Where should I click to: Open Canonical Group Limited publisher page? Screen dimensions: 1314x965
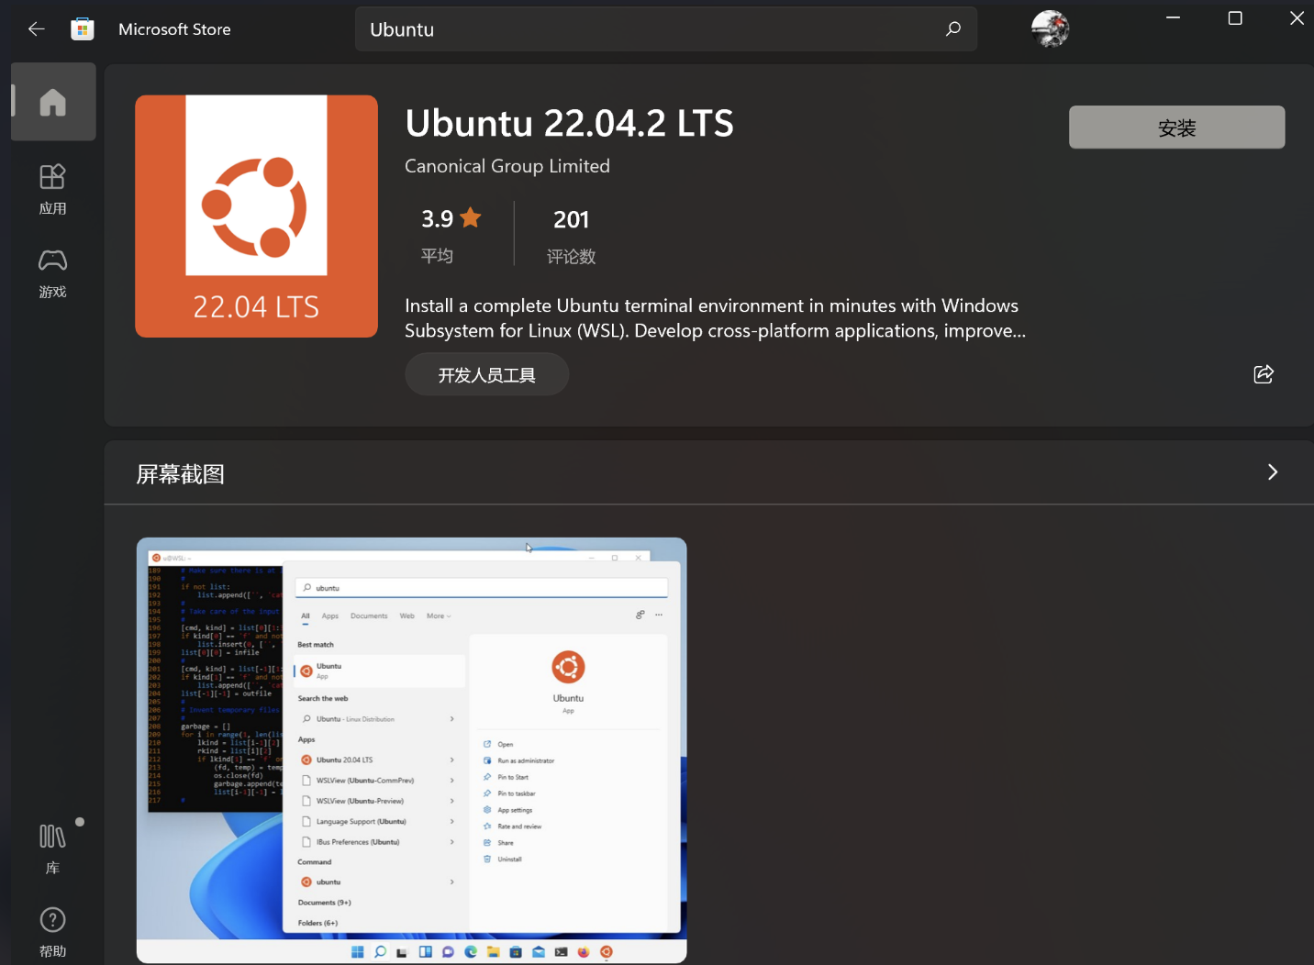507,166
